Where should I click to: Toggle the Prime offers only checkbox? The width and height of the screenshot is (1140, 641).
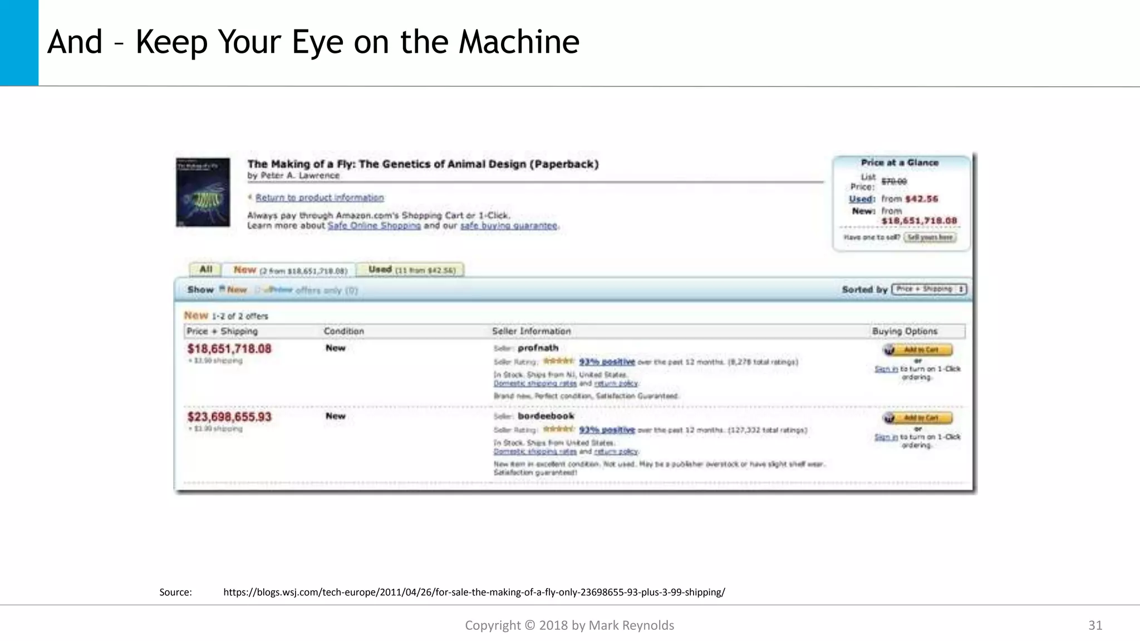click(x=258, y=289)
